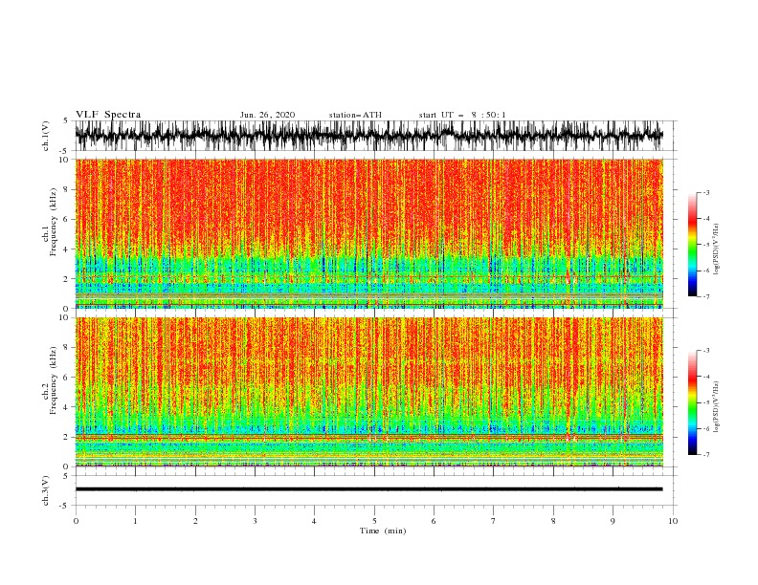Click the flat black ch.3 voltage trace

click(x=369, y=489)
